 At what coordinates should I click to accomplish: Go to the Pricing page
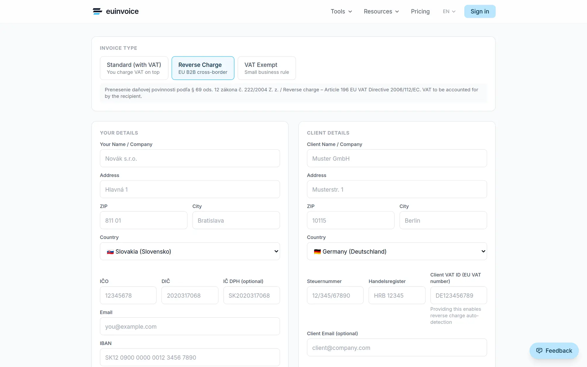pos(420,11)
